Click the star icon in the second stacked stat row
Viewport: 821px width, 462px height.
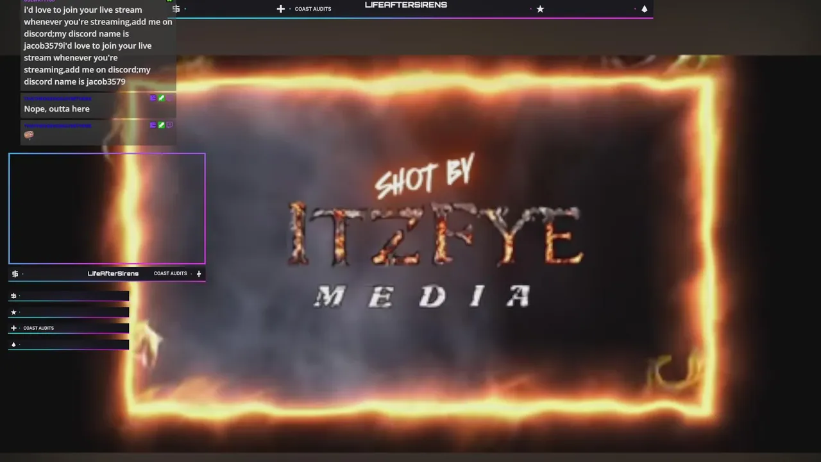[x=13, y=312]
